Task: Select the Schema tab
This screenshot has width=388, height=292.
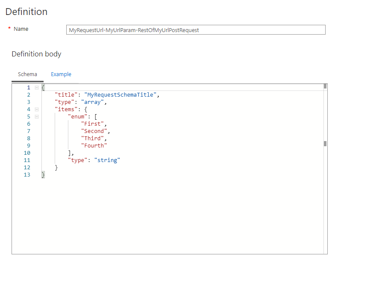Action: [27, 74]
